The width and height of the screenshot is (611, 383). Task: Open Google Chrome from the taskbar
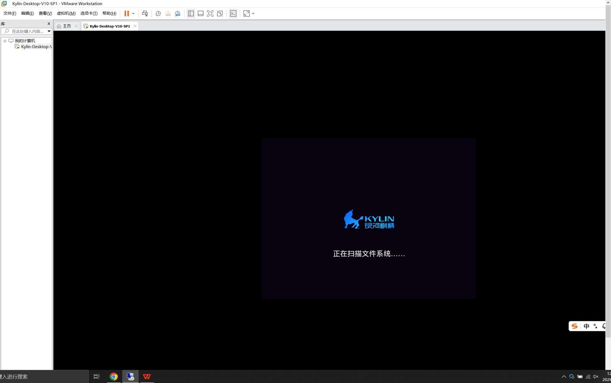114,377
